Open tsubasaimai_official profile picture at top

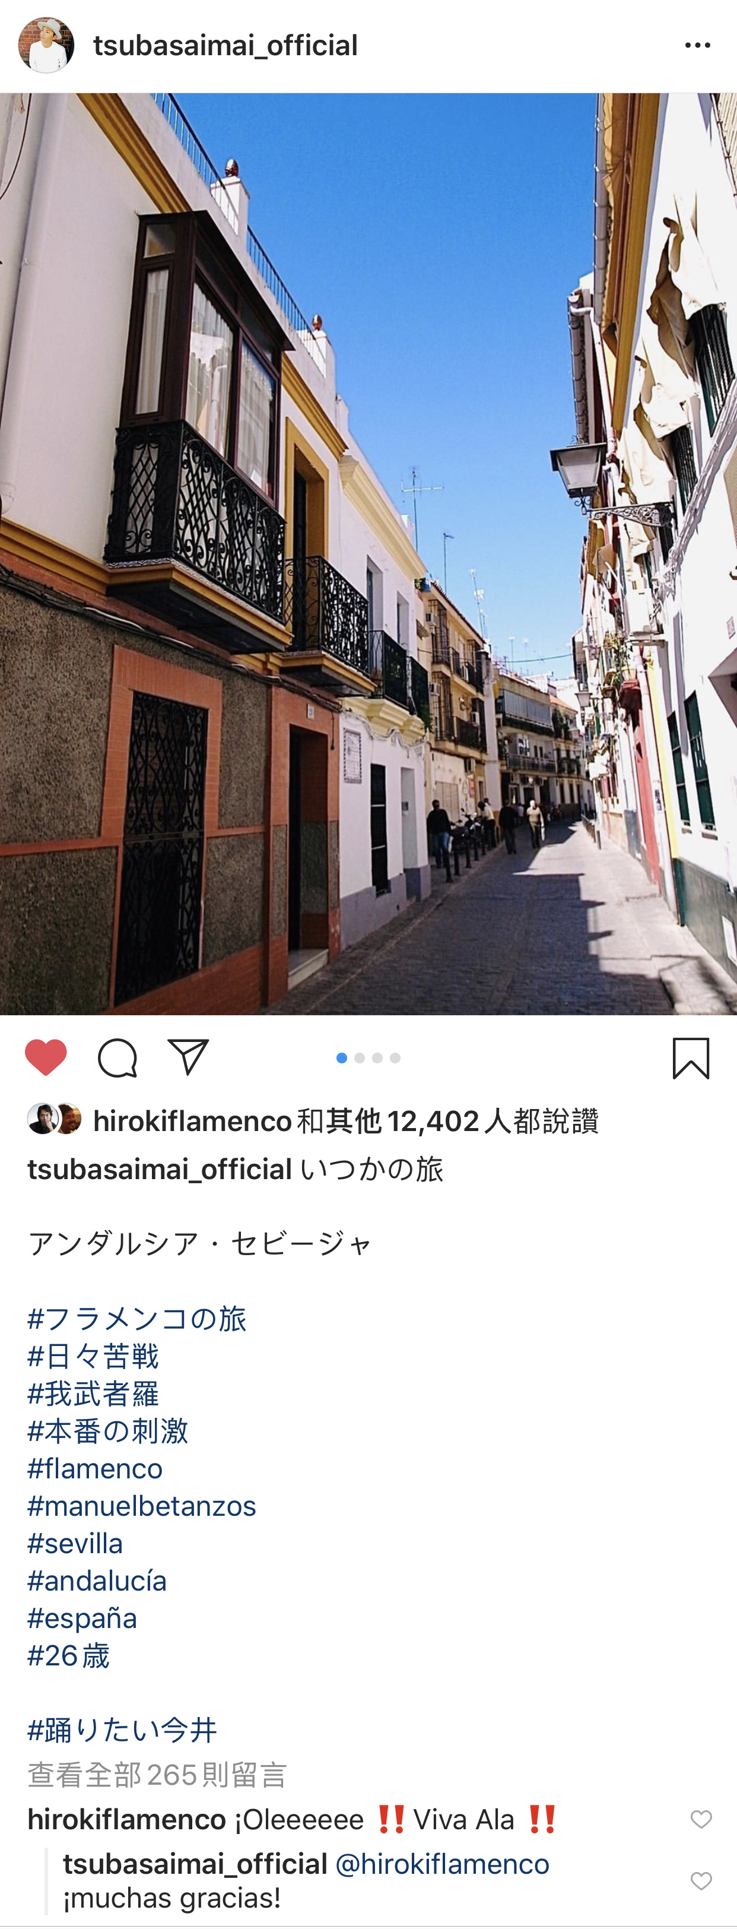46,46
